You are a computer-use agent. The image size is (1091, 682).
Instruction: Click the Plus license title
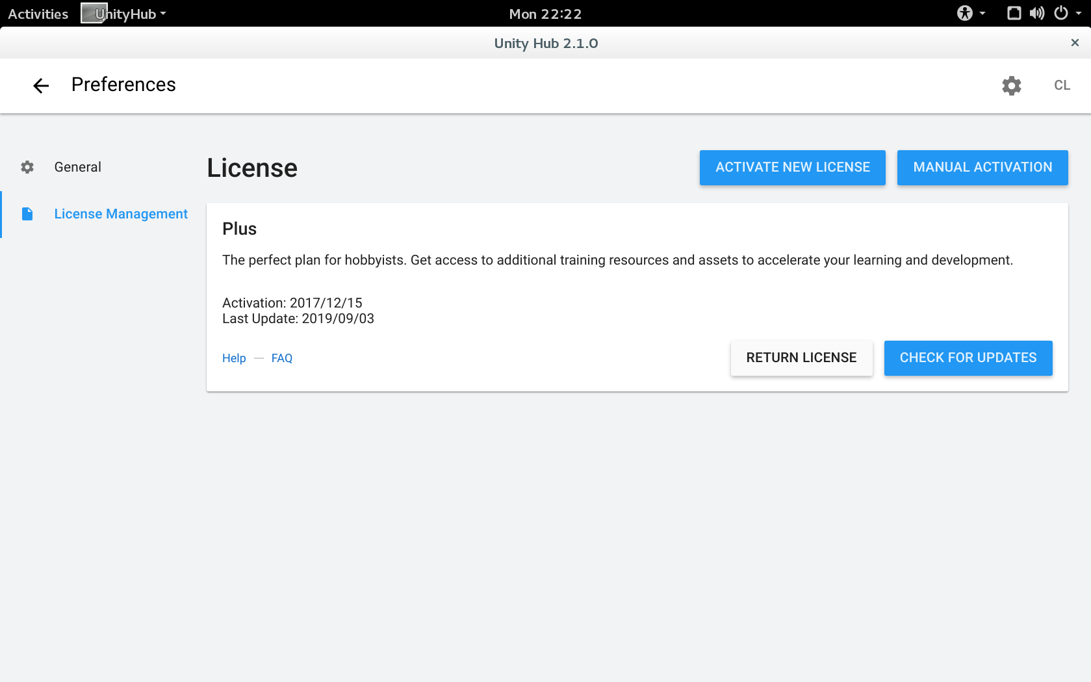point(240,229)
